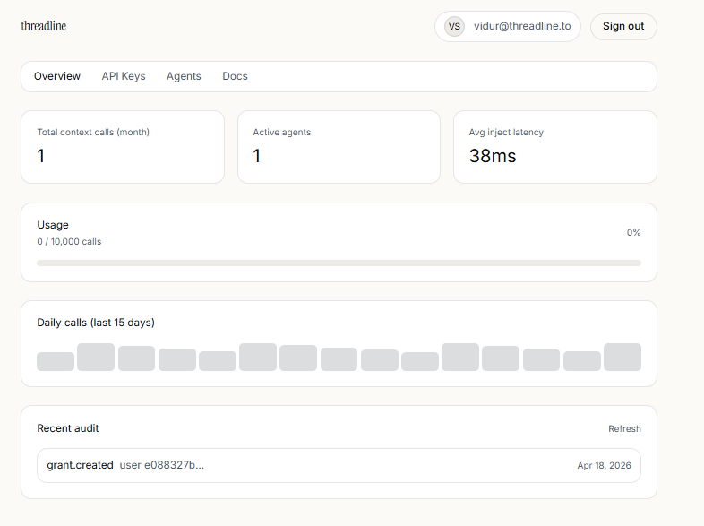
Task: Click the user e088327b... identifier
Action: [x=162, y=465]
